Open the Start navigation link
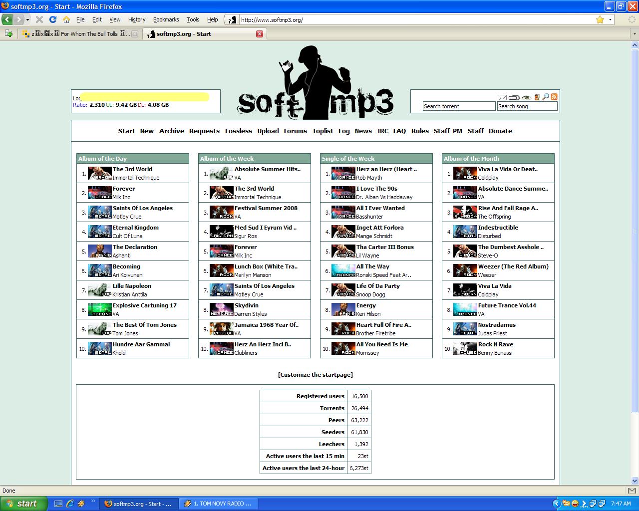Screen dimensions: 639x511 (126, 131)
